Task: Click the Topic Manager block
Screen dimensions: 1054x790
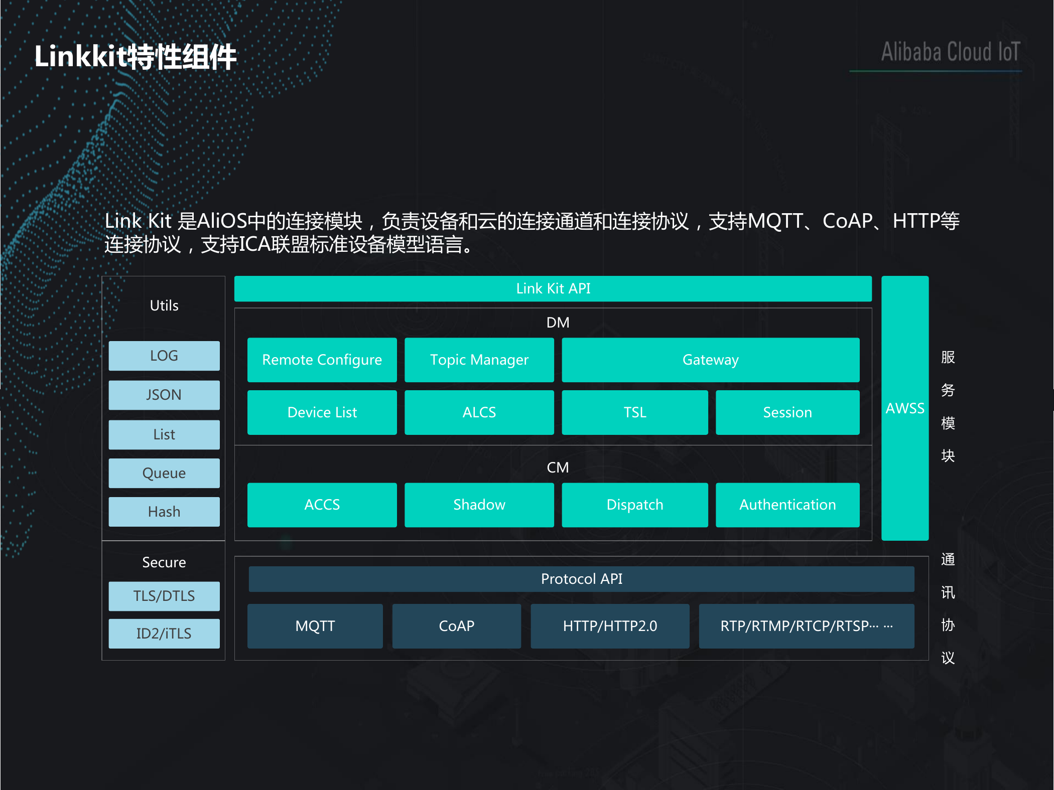Action: click(x=479, y=360)
